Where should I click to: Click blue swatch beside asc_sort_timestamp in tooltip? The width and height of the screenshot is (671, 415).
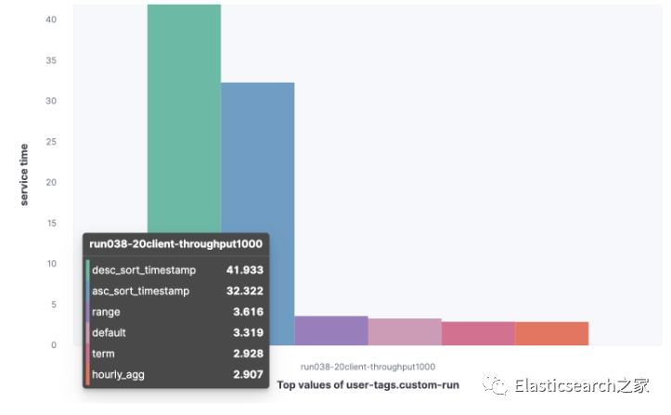[x=87, y=291]
